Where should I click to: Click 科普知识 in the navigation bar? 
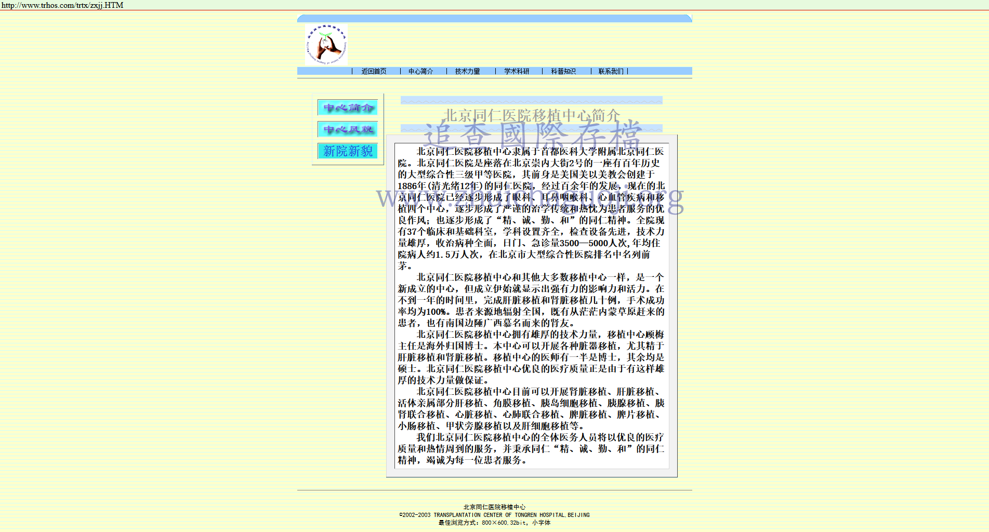pos(563,71)
